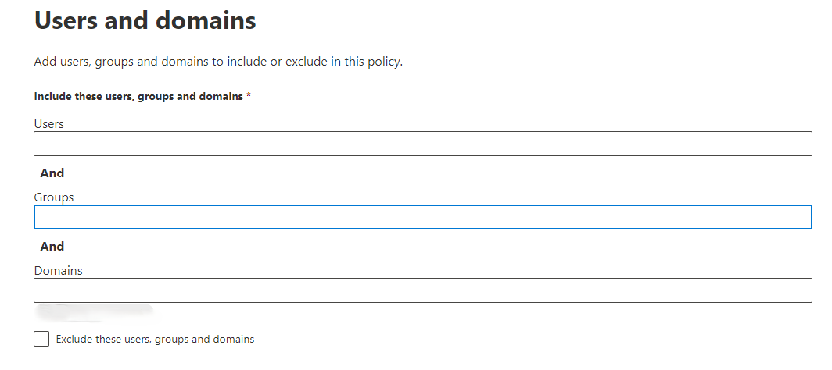Select the Domains input field
Image resolution: width=832 pixels, height=370 pixels.
423,290
